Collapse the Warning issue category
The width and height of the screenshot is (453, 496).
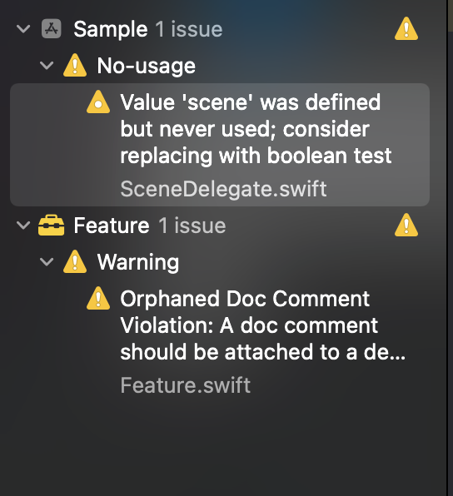(x=47, y=262)
